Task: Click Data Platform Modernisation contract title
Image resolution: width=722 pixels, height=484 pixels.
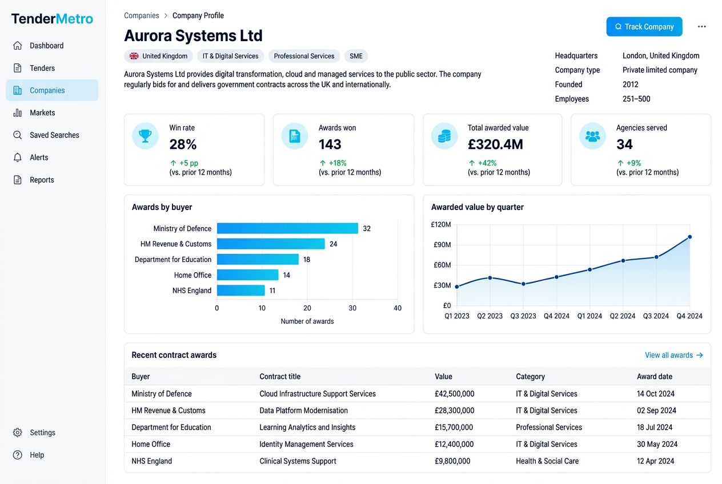Action: [303, 410]
